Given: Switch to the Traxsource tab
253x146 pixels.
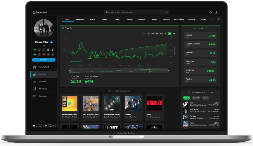Looking at the screenshot, I should 191,19.
